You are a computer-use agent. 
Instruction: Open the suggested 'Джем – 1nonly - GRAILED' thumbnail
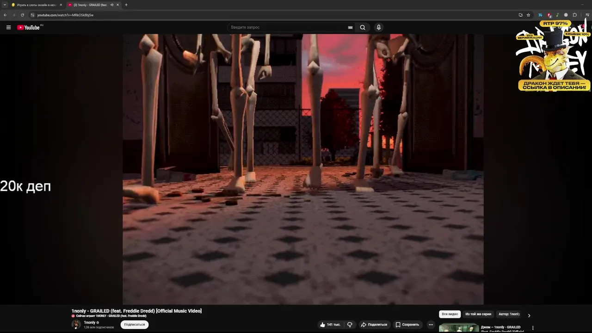tap(459, 328)
